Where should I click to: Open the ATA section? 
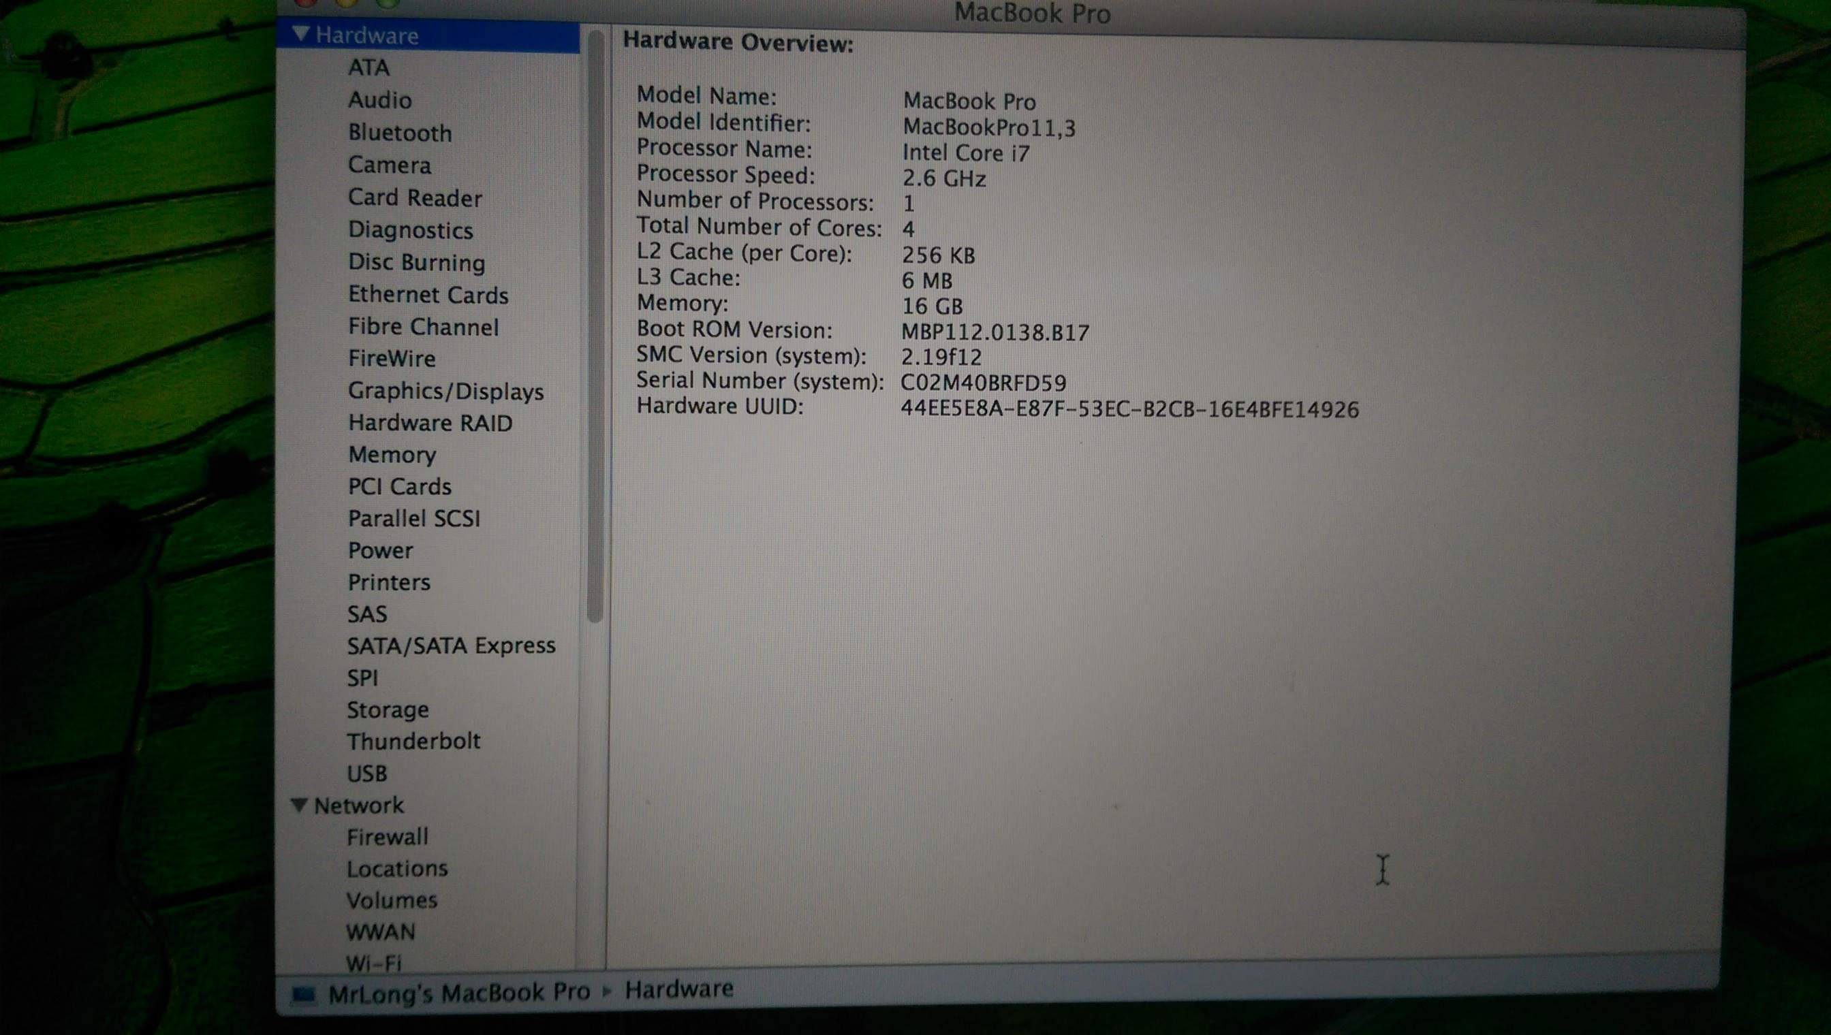369,67
